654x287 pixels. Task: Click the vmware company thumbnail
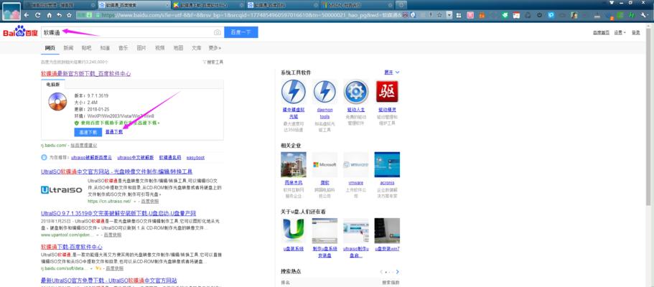(356, 164)
